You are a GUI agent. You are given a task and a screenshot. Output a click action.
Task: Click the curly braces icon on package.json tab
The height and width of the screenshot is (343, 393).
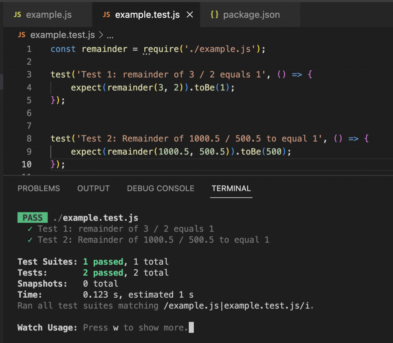click(215, 15)
